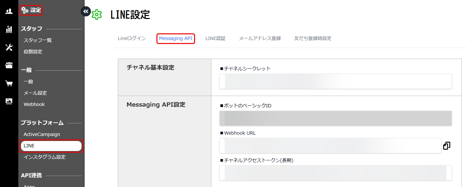Open the shopping cart icon

9,83
